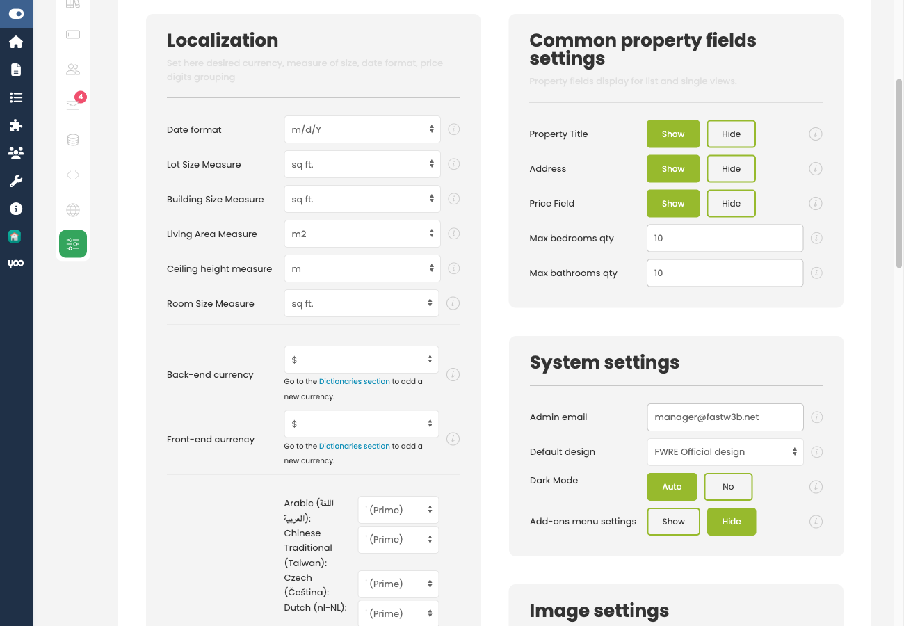Open the Default design dropdown

(x=725, y=451)
